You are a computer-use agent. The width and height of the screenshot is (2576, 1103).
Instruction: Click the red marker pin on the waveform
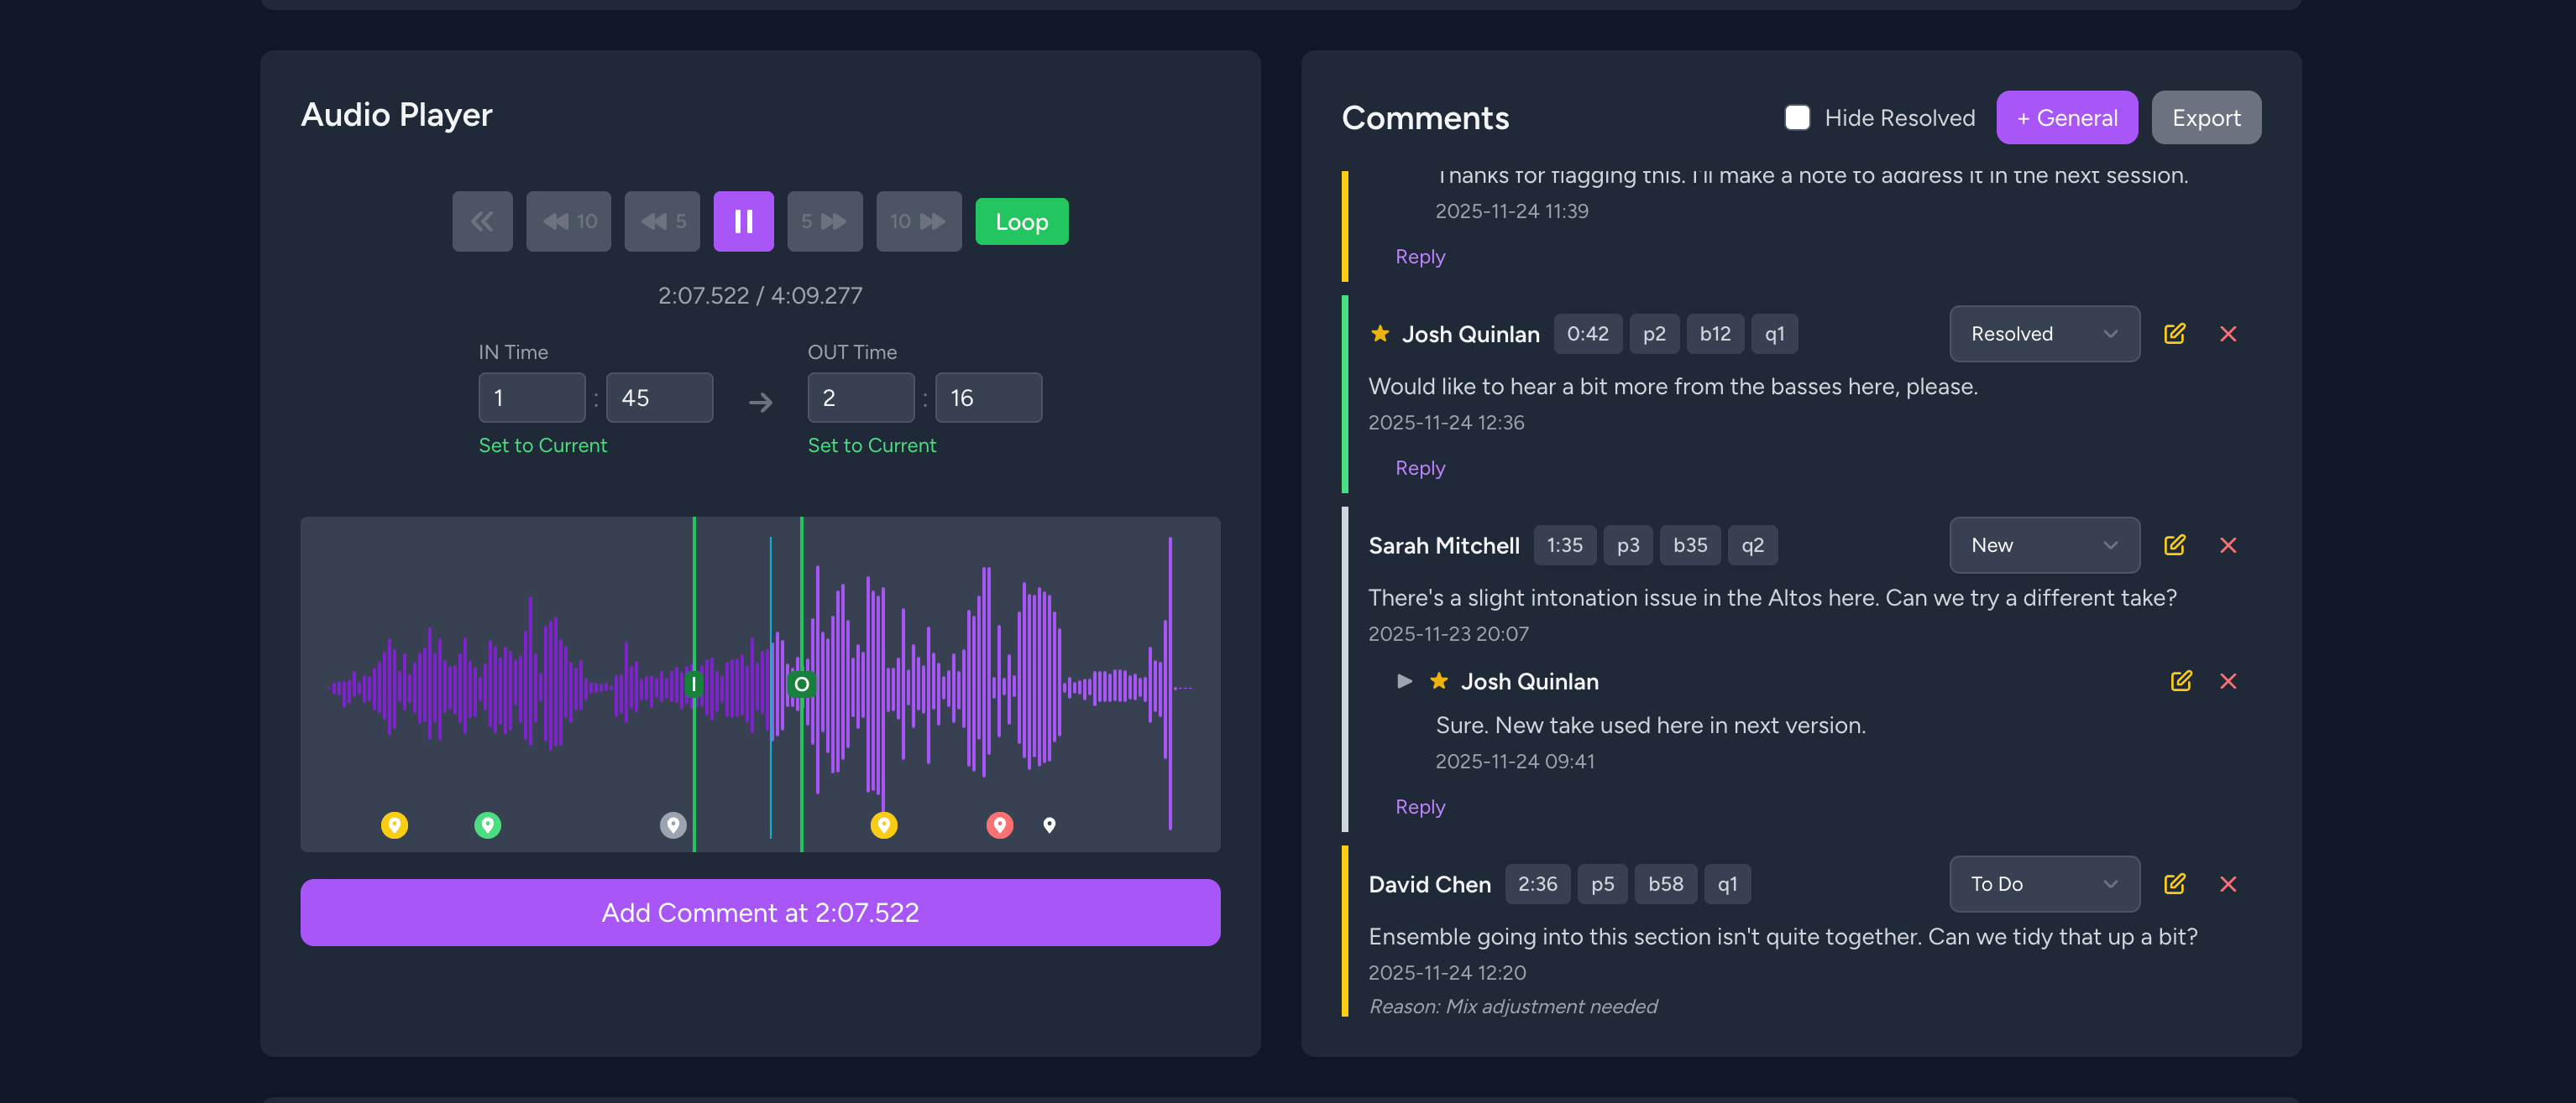pyautogui.click(x=999, y=825)
